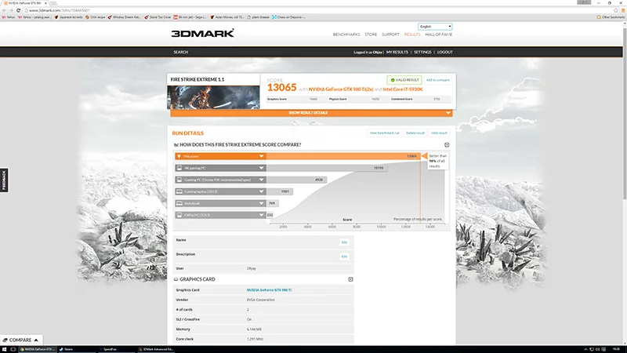Open the Chili recipe bookmark
This screenshot has height=353, width=627.
pyautogui.click(x=95, y=17)
